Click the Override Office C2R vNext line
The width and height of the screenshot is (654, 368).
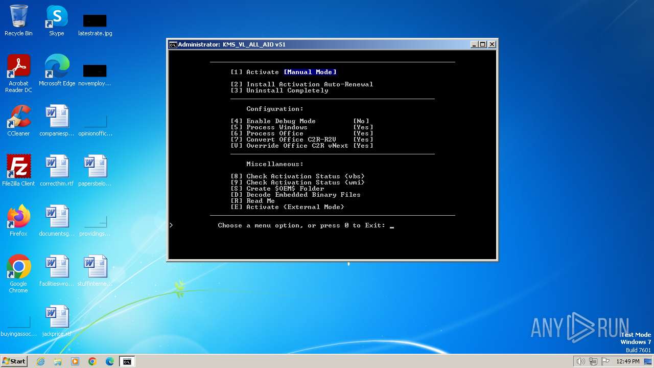pos(302,146)
